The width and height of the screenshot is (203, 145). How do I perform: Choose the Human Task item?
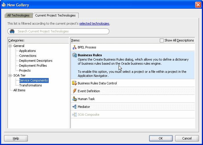pos(133,99)
